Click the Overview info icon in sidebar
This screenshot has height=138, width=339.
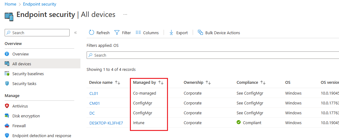point(7,54)
